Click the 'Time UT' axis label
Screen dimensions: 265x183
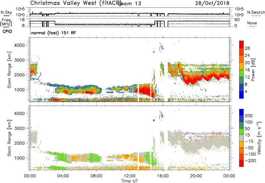[x=130, y=181]
